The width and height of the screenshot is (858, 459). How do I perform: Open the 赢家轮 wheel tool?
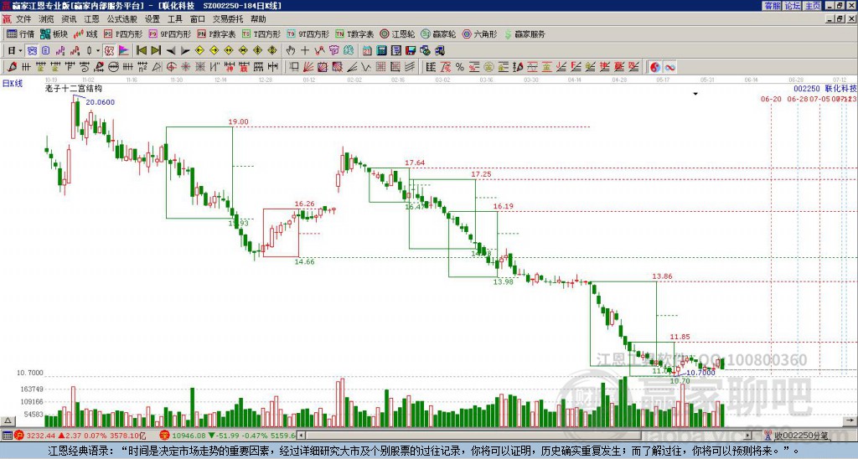tap(438, 34)
